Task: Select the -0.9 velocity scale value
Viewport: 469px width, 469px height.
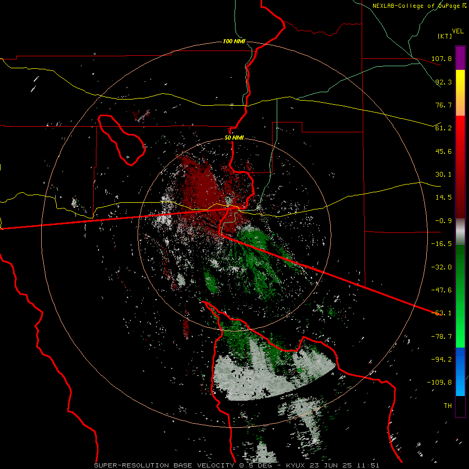Action: click(443, 221)
